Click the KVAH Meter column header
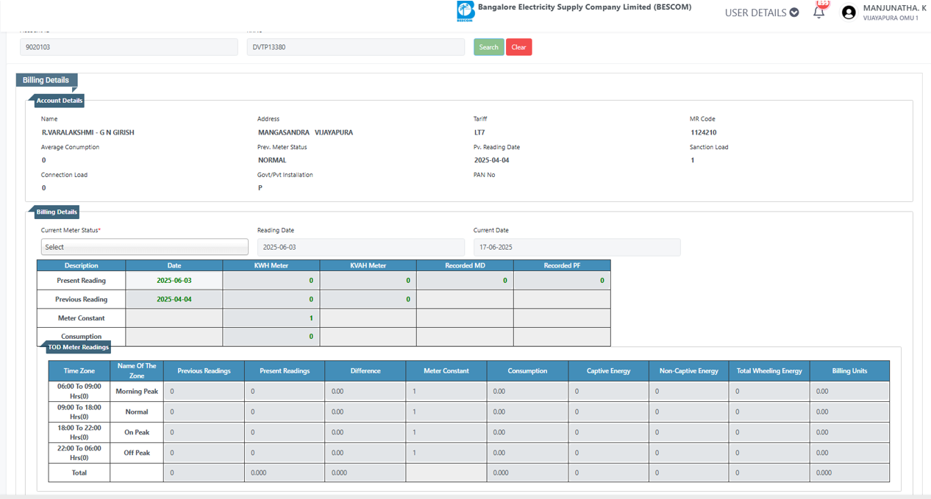This screenshot has width=931, height=499. 368,265
